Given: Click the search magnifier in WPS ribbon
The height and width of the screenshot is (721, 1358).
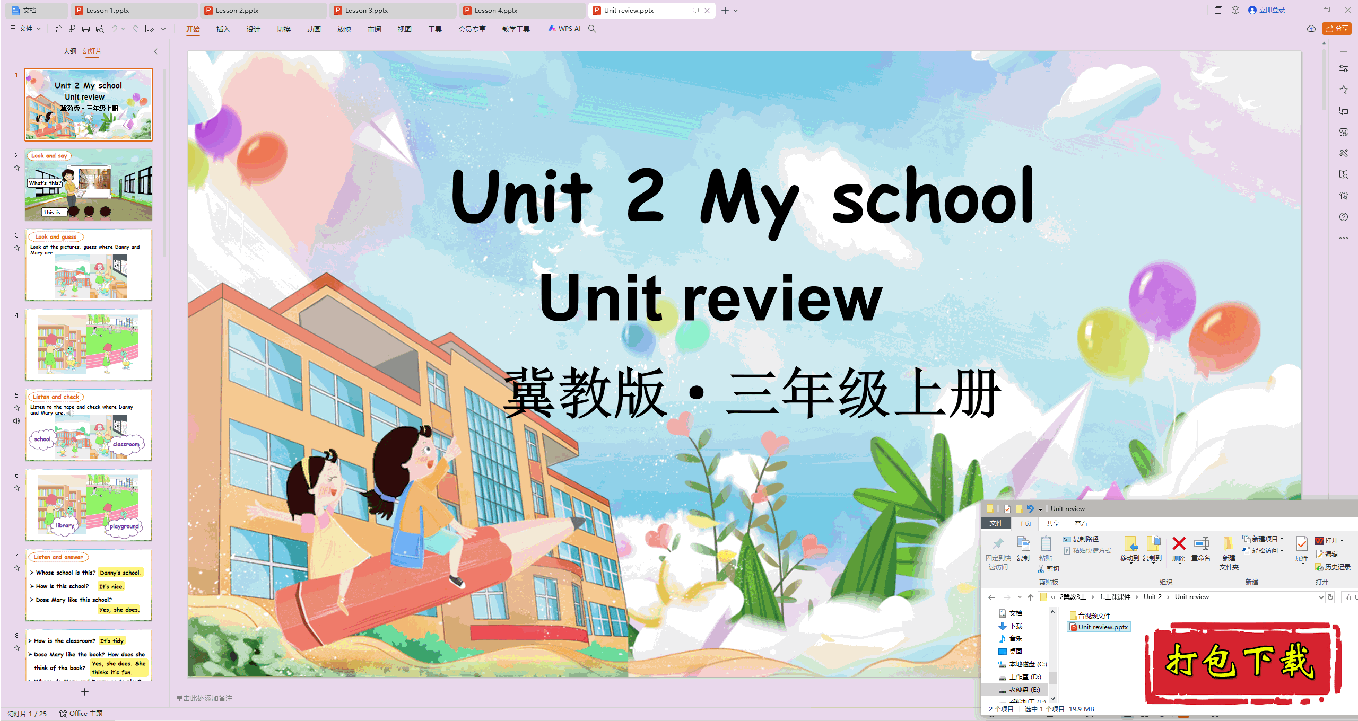Looking at the screenshot, I should (x=593, y=29).
